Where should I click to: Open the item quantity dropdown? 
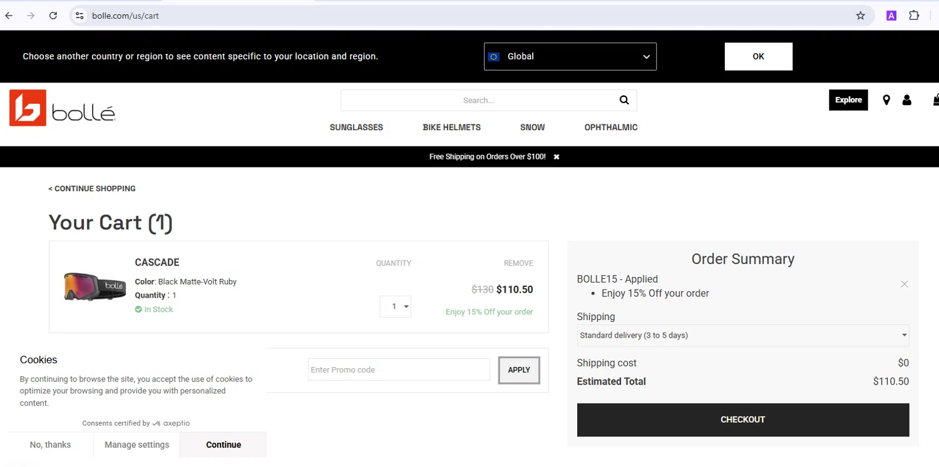click(396, 306)
